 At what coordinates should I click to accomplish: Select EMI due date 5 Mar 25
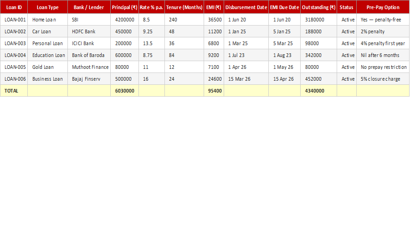coord(284,43)
